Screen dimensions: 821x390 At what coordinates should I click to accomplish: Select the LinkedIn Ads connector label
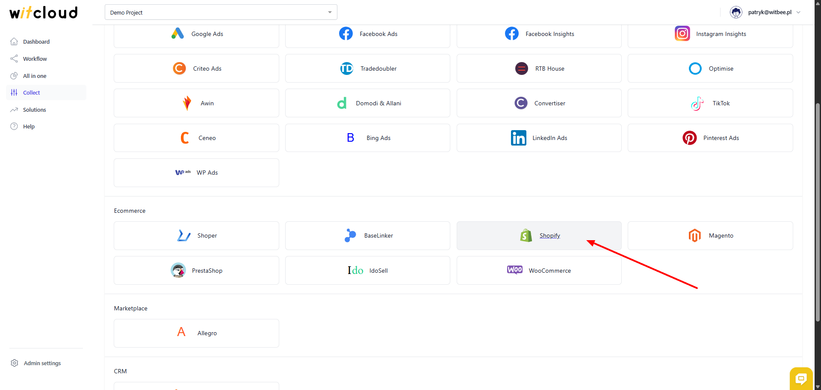pyautogui.click(x=550, y=138)
